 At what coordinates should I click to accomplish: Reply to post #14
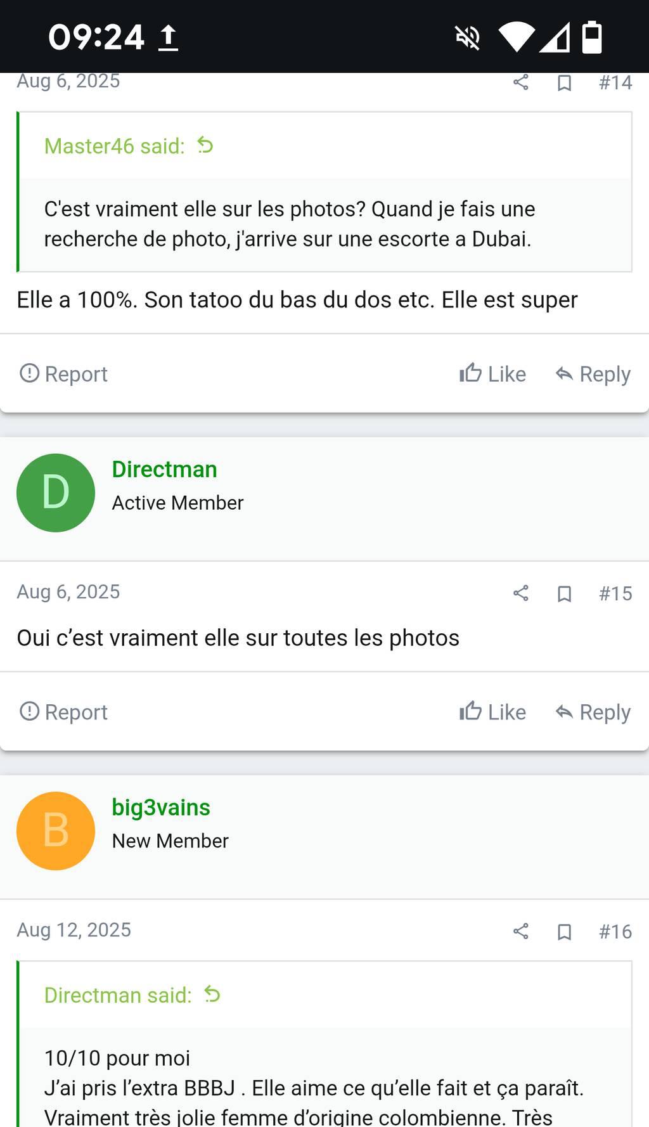tap(593, 374)
